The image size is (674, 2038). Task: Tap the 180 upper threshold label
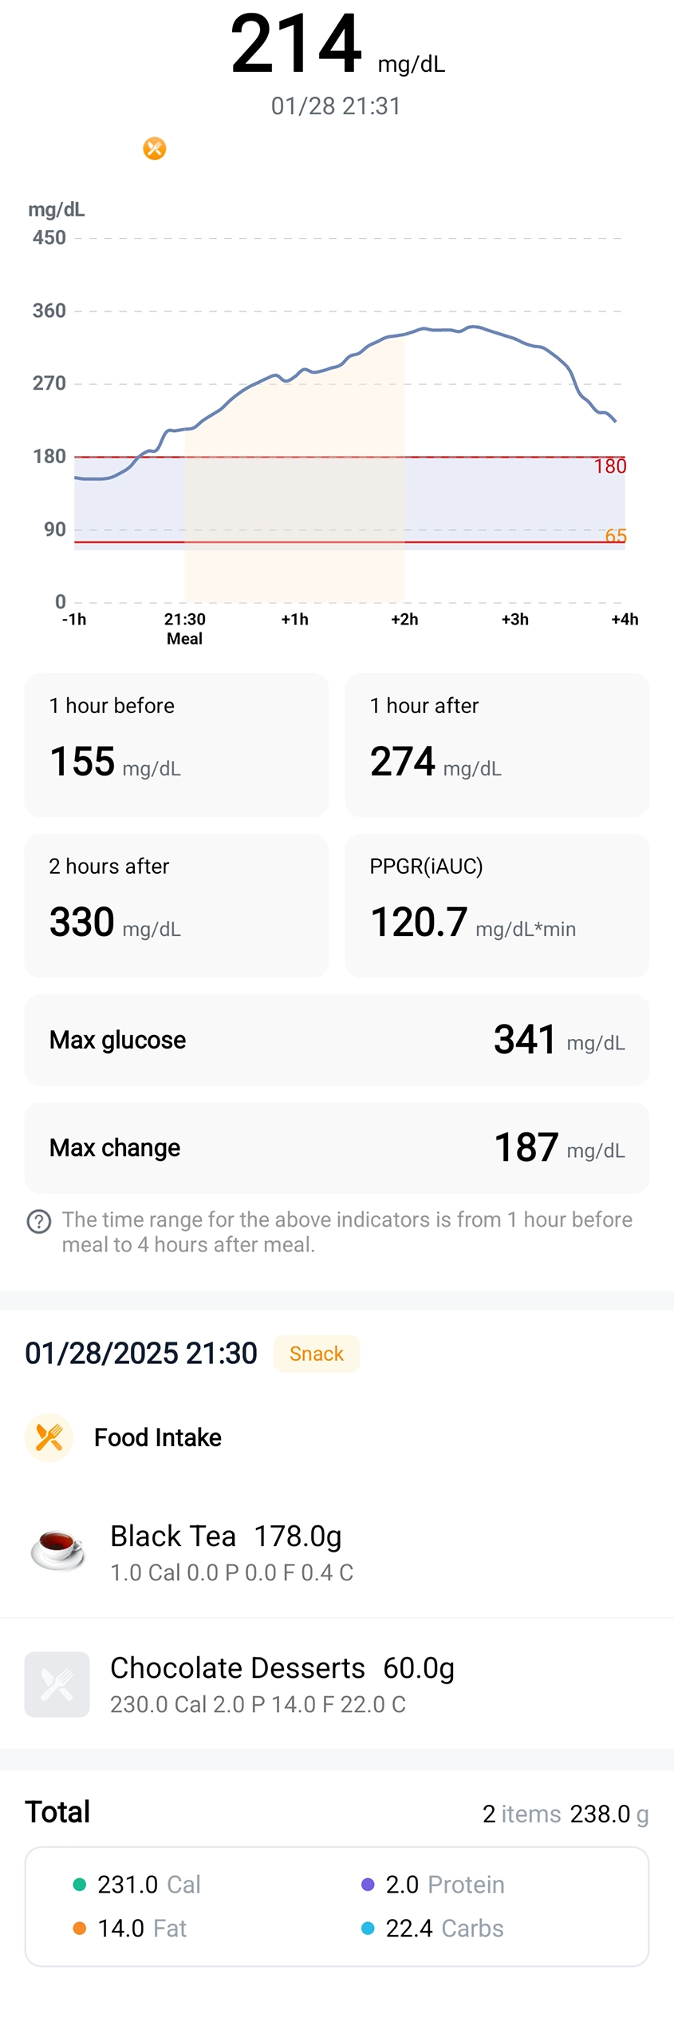point(610,466)
